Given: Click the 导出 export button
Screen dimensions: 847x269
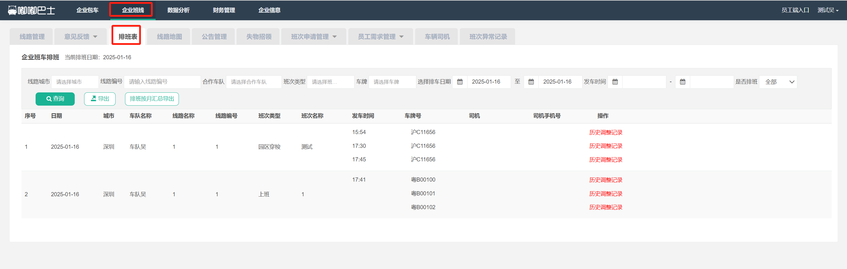Looking at the screenshot, I should tap(100, 99).
